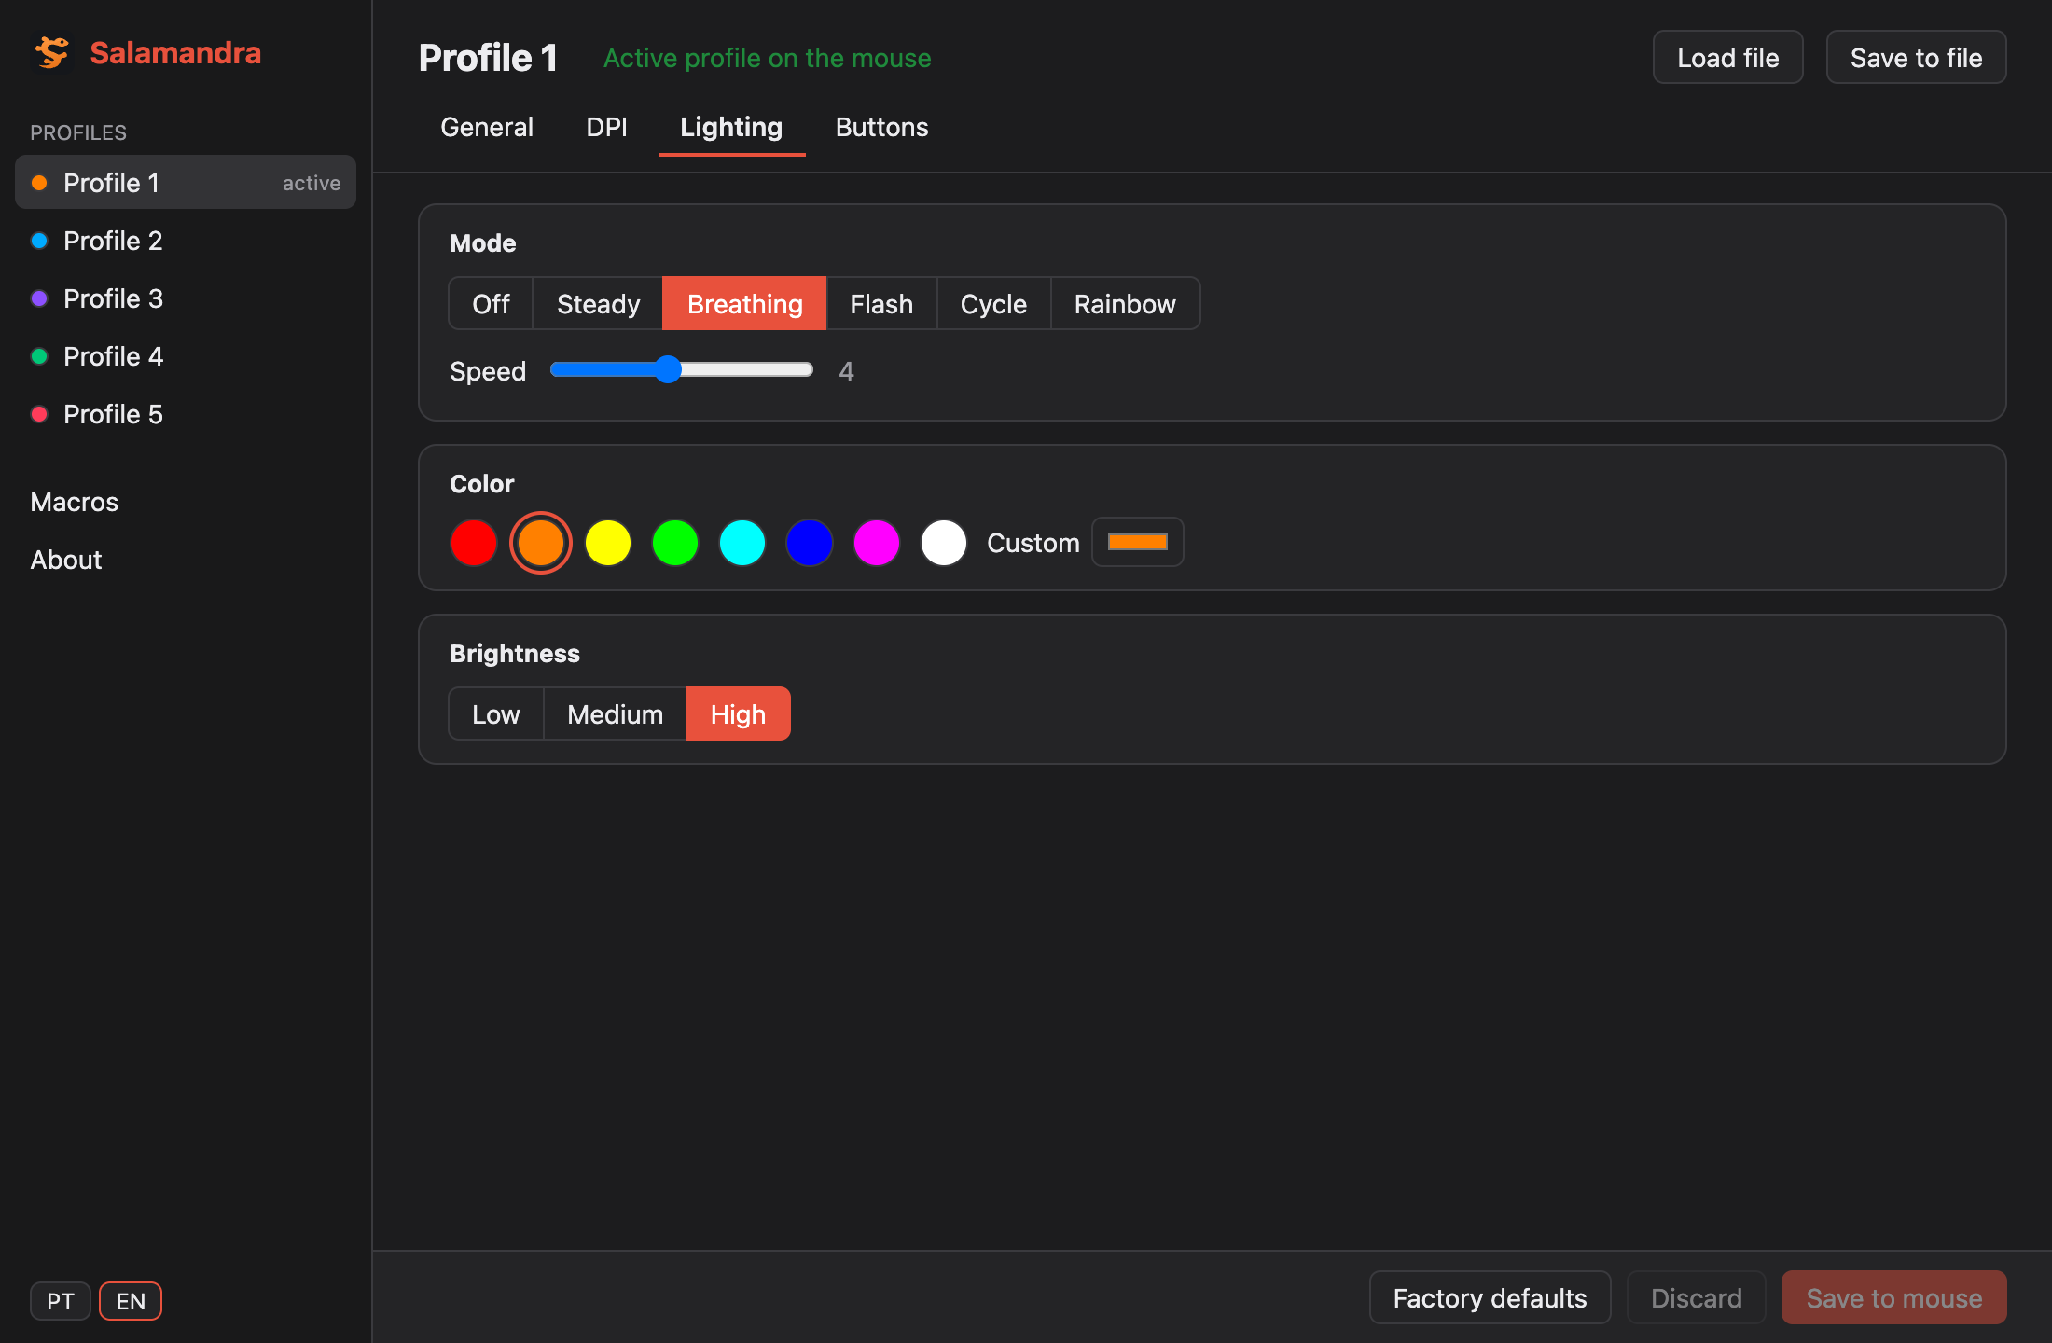
Task: Set brightness to Medium
Action: click(x=615, y=714)
